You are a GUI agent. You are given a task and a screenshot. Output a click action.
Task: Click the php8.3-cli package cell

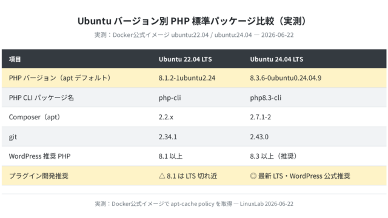pos(266,97)
